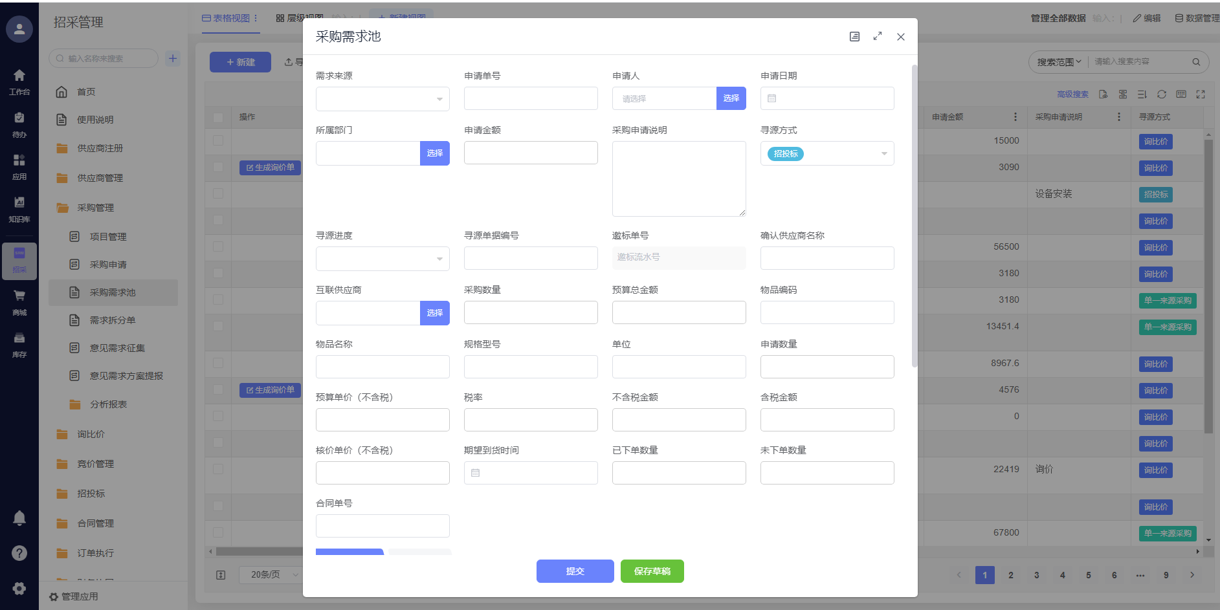Click the 提交 submit button
Viewport: 1220px width, 610px height.
tap(575, 571)
